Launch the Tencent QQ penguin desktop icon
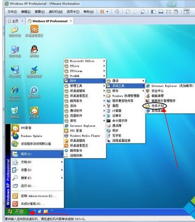Screen dimensions: 195x222 34,51
